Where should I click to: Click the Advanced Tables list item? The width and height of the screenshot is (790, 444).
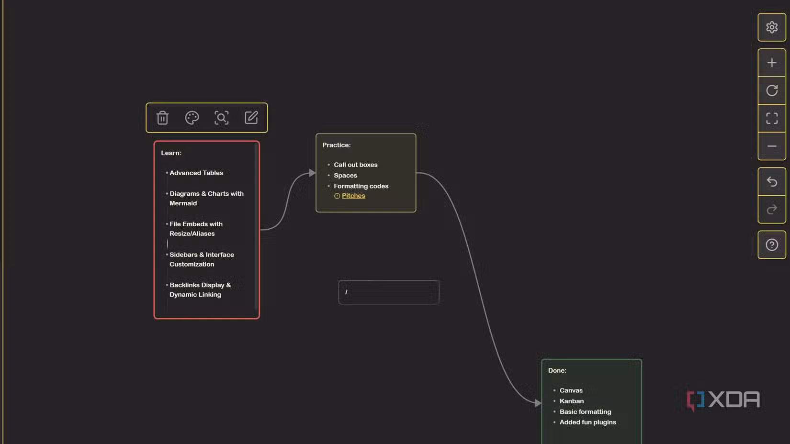tap(196, 173)
